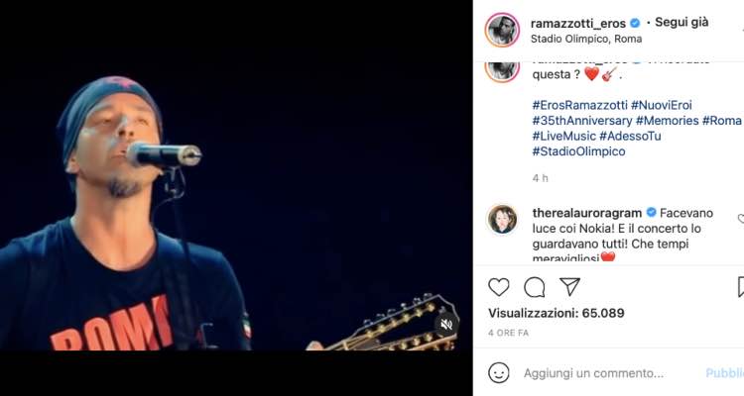Share post with paper plane icon
The image size is (744, 396).
coord(569,286)
